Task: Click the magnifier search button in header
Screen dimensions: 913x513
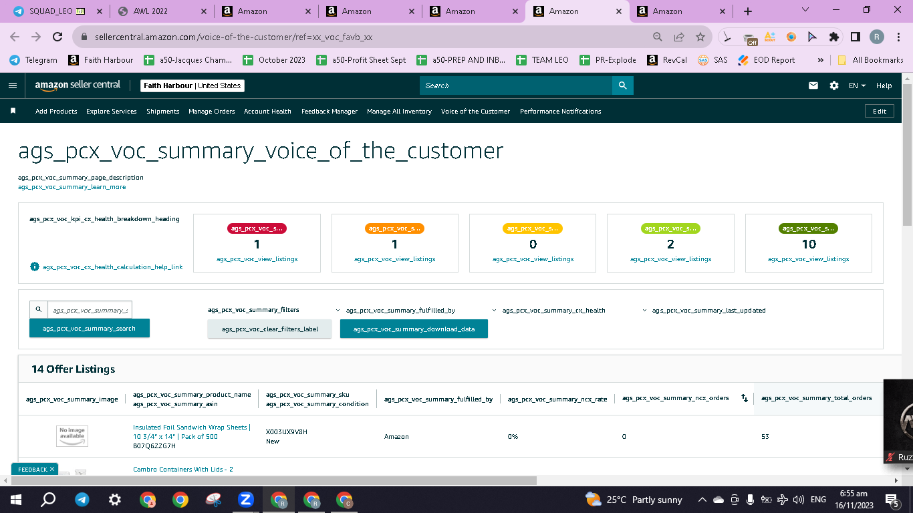Action: [x=622, y=85]
